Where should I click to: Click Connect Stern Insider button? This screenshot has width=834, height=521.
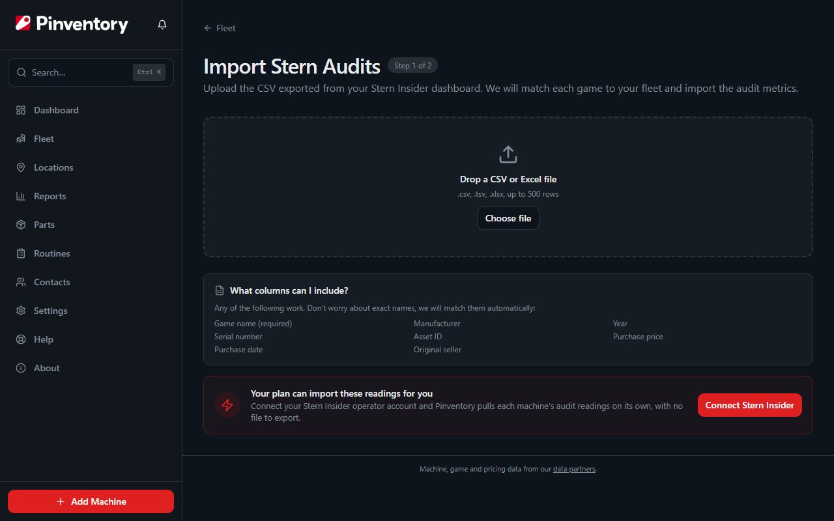(749, 405)
